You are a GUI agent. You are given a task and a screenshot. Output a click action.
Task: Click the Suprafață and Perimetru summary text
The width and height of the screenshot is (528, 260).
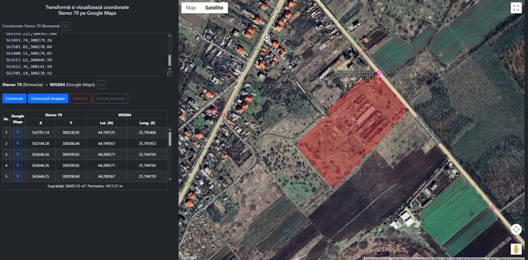(85, 185)
